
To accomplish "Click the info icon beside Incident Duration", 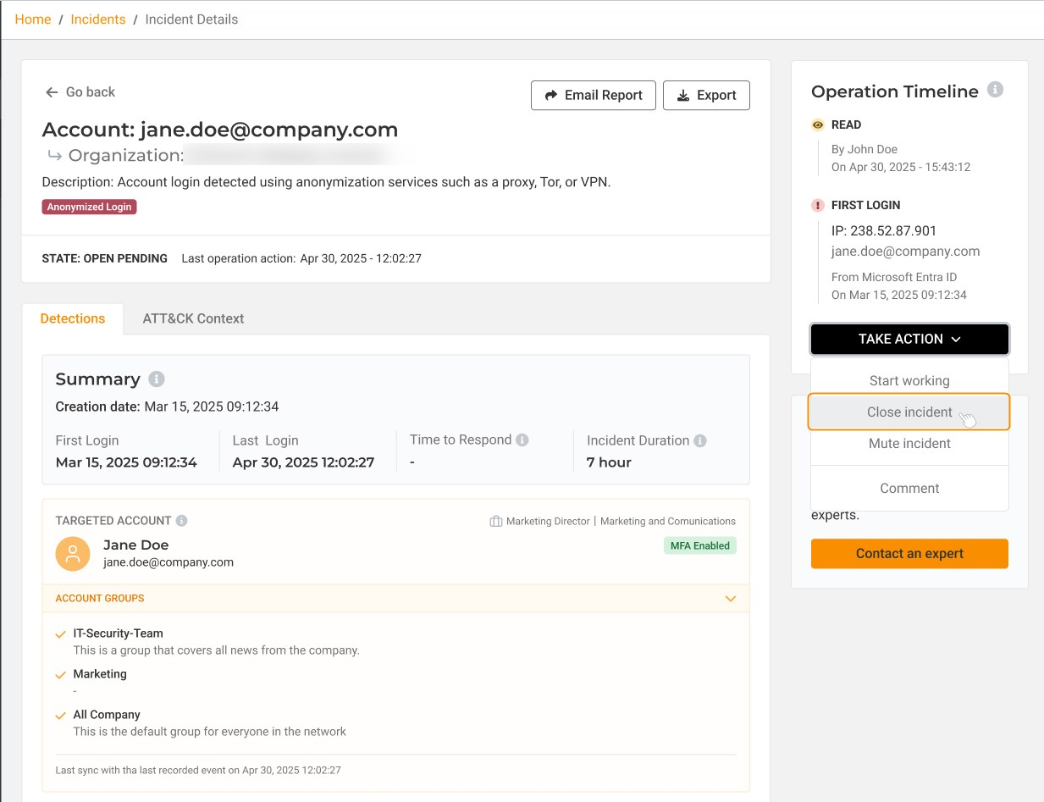I will (700, 440).
